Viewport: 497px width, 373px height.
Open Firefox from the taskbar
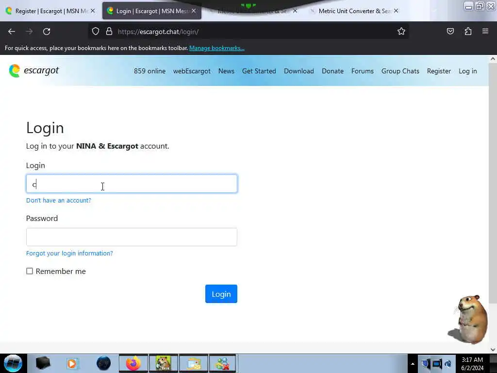133,363
